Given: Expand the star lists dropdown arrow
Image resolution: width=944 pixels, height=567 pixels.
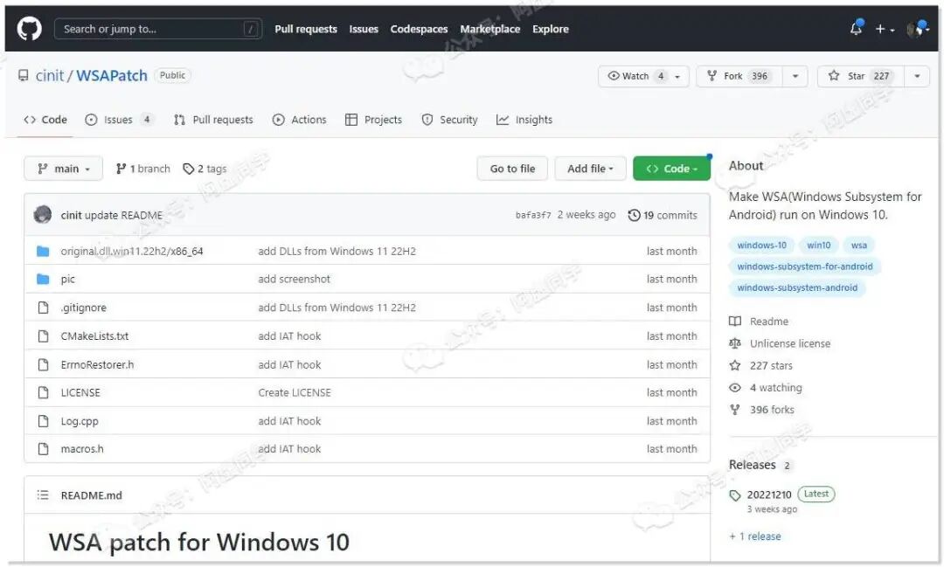Looking at the screenshot, I should click(917, 76).
